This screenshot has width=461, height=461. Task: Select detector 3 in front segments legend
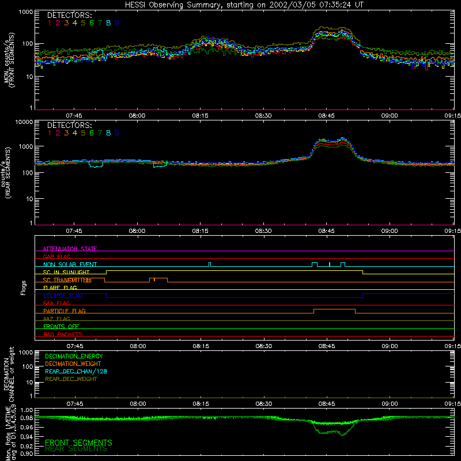click(x=66, y=23)
